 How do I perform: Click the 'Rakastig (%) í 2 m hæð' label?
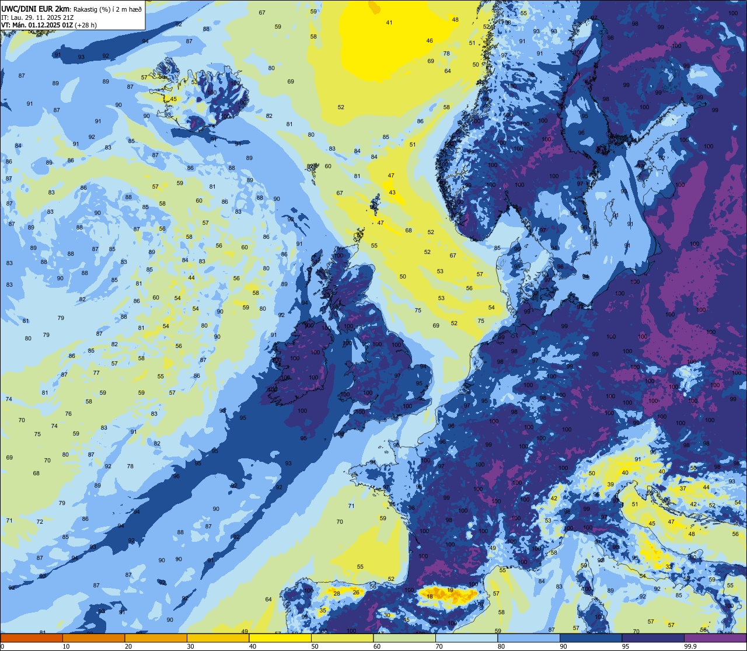107,9
